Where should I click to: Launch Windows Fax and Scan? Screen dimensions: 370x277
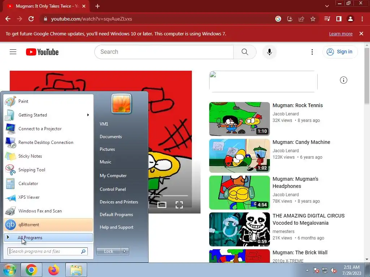point(48,211)
